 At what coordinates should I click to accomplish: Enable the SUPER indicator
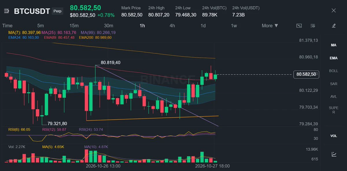pos(334,110)
